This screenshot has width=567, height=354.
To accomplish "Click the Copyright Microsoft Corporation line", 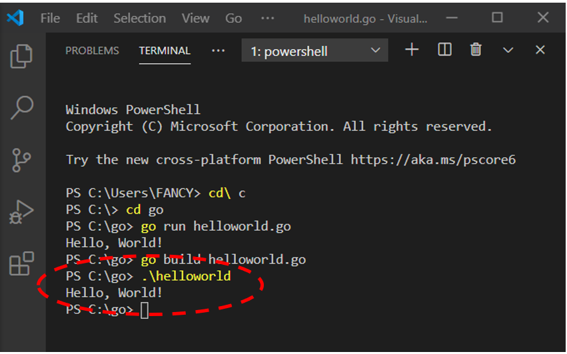I will click(x=279, y=127).
